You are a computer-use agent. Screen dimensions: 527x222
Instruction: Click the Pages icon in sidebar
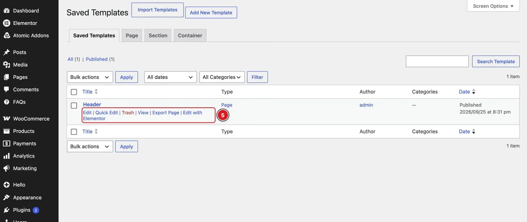click(7, 77)
